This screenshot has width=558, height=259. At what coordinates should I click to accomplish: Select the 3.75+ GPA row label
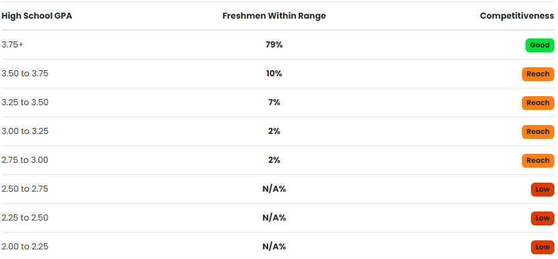point(13,45)
